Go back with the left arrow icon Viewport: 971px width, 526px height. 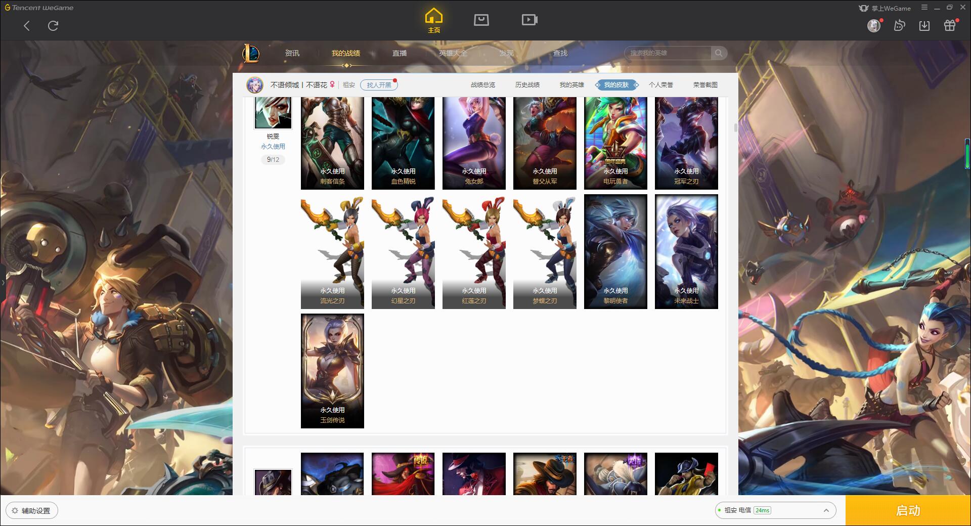tap(27, 26)
